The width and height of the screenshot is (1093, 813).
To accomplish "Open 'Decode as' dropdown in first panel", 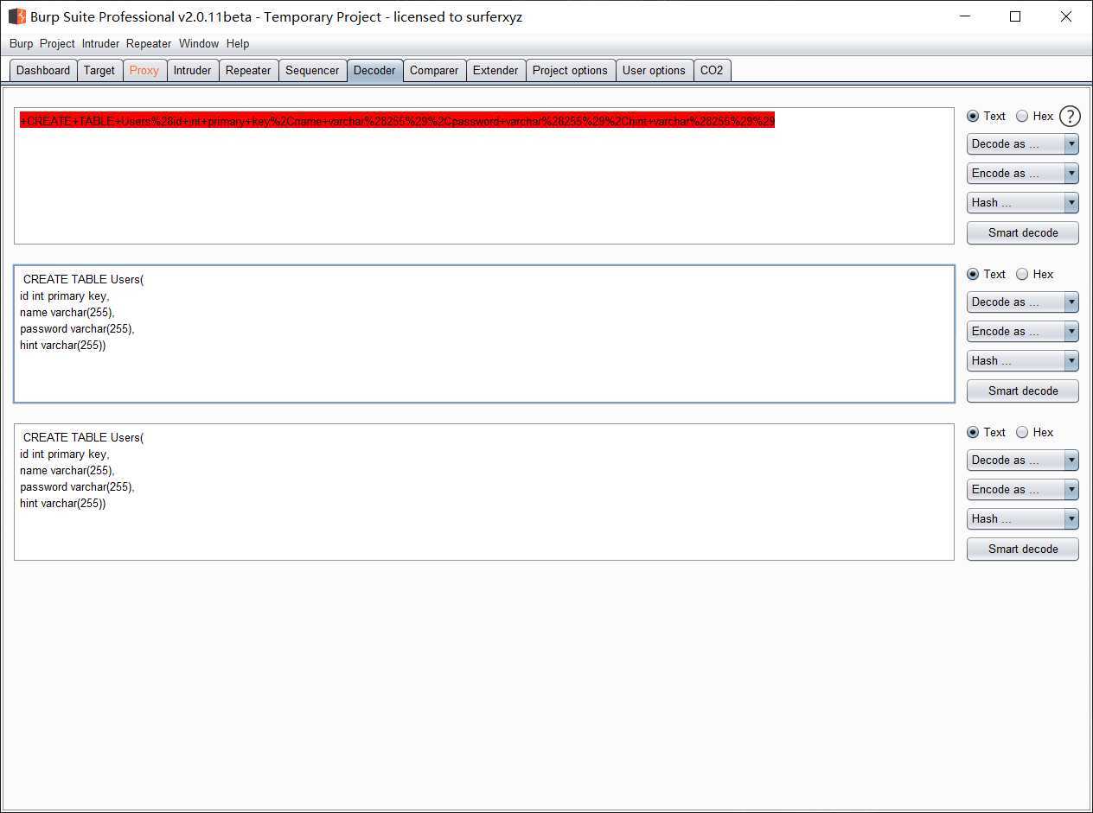I will coord(1023,144).
